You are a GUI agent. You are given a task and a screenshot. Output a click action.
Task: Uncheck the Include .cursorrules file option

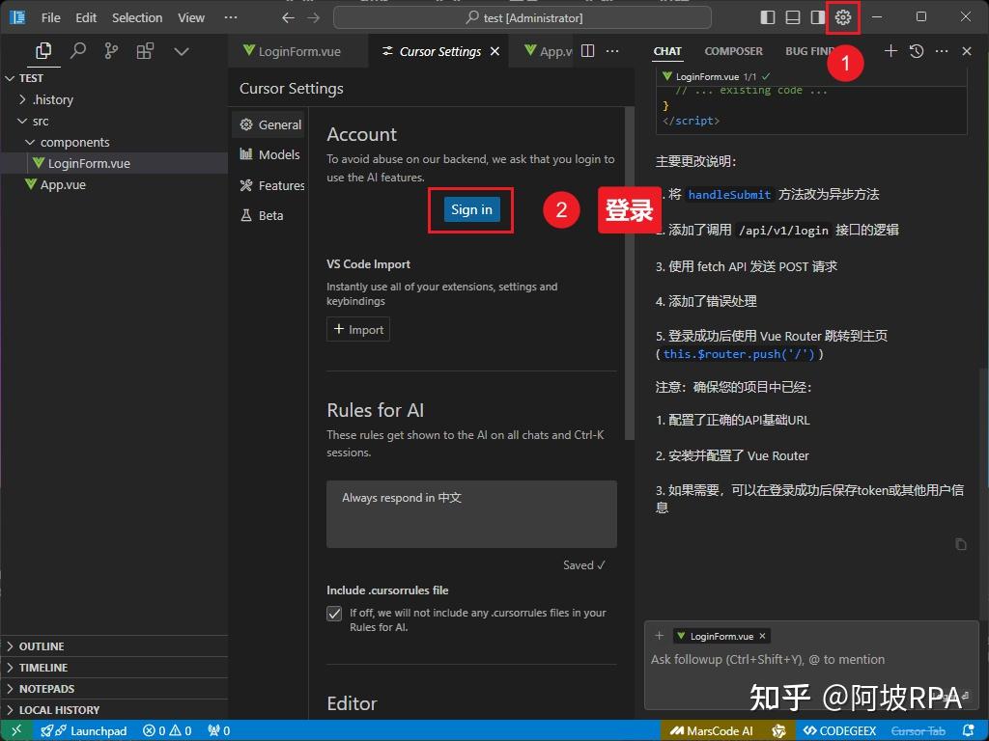click(x=333, y=613)
